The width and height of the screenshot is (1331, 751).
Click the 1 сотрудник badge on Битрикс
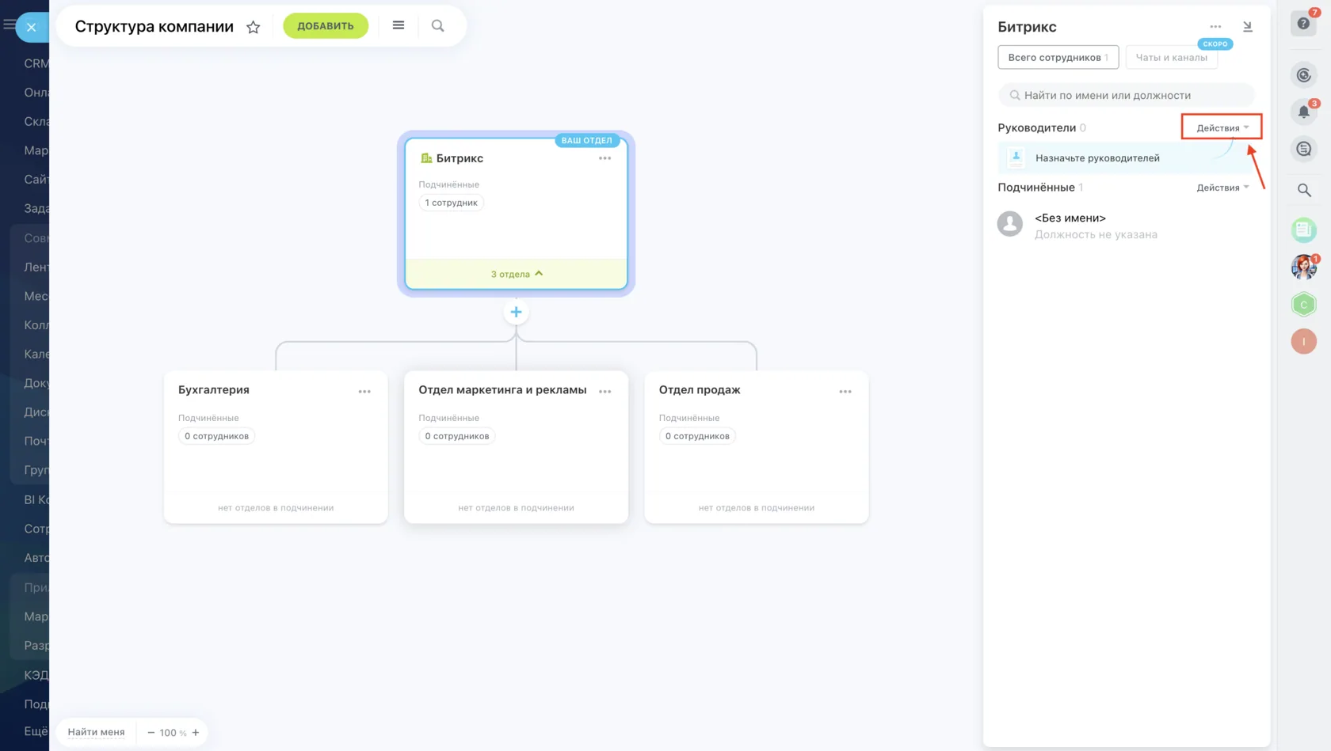(x=452, y=203)
